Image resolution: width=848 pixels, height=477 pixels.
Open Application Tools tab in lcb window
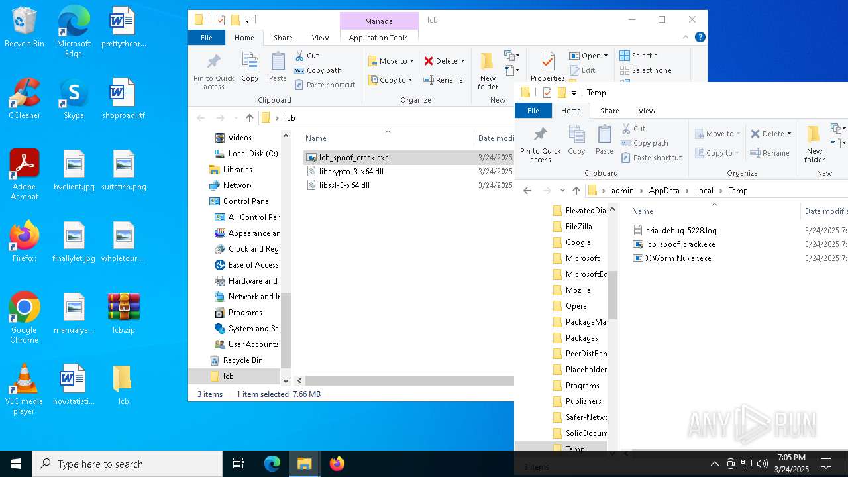click(378, 38)
